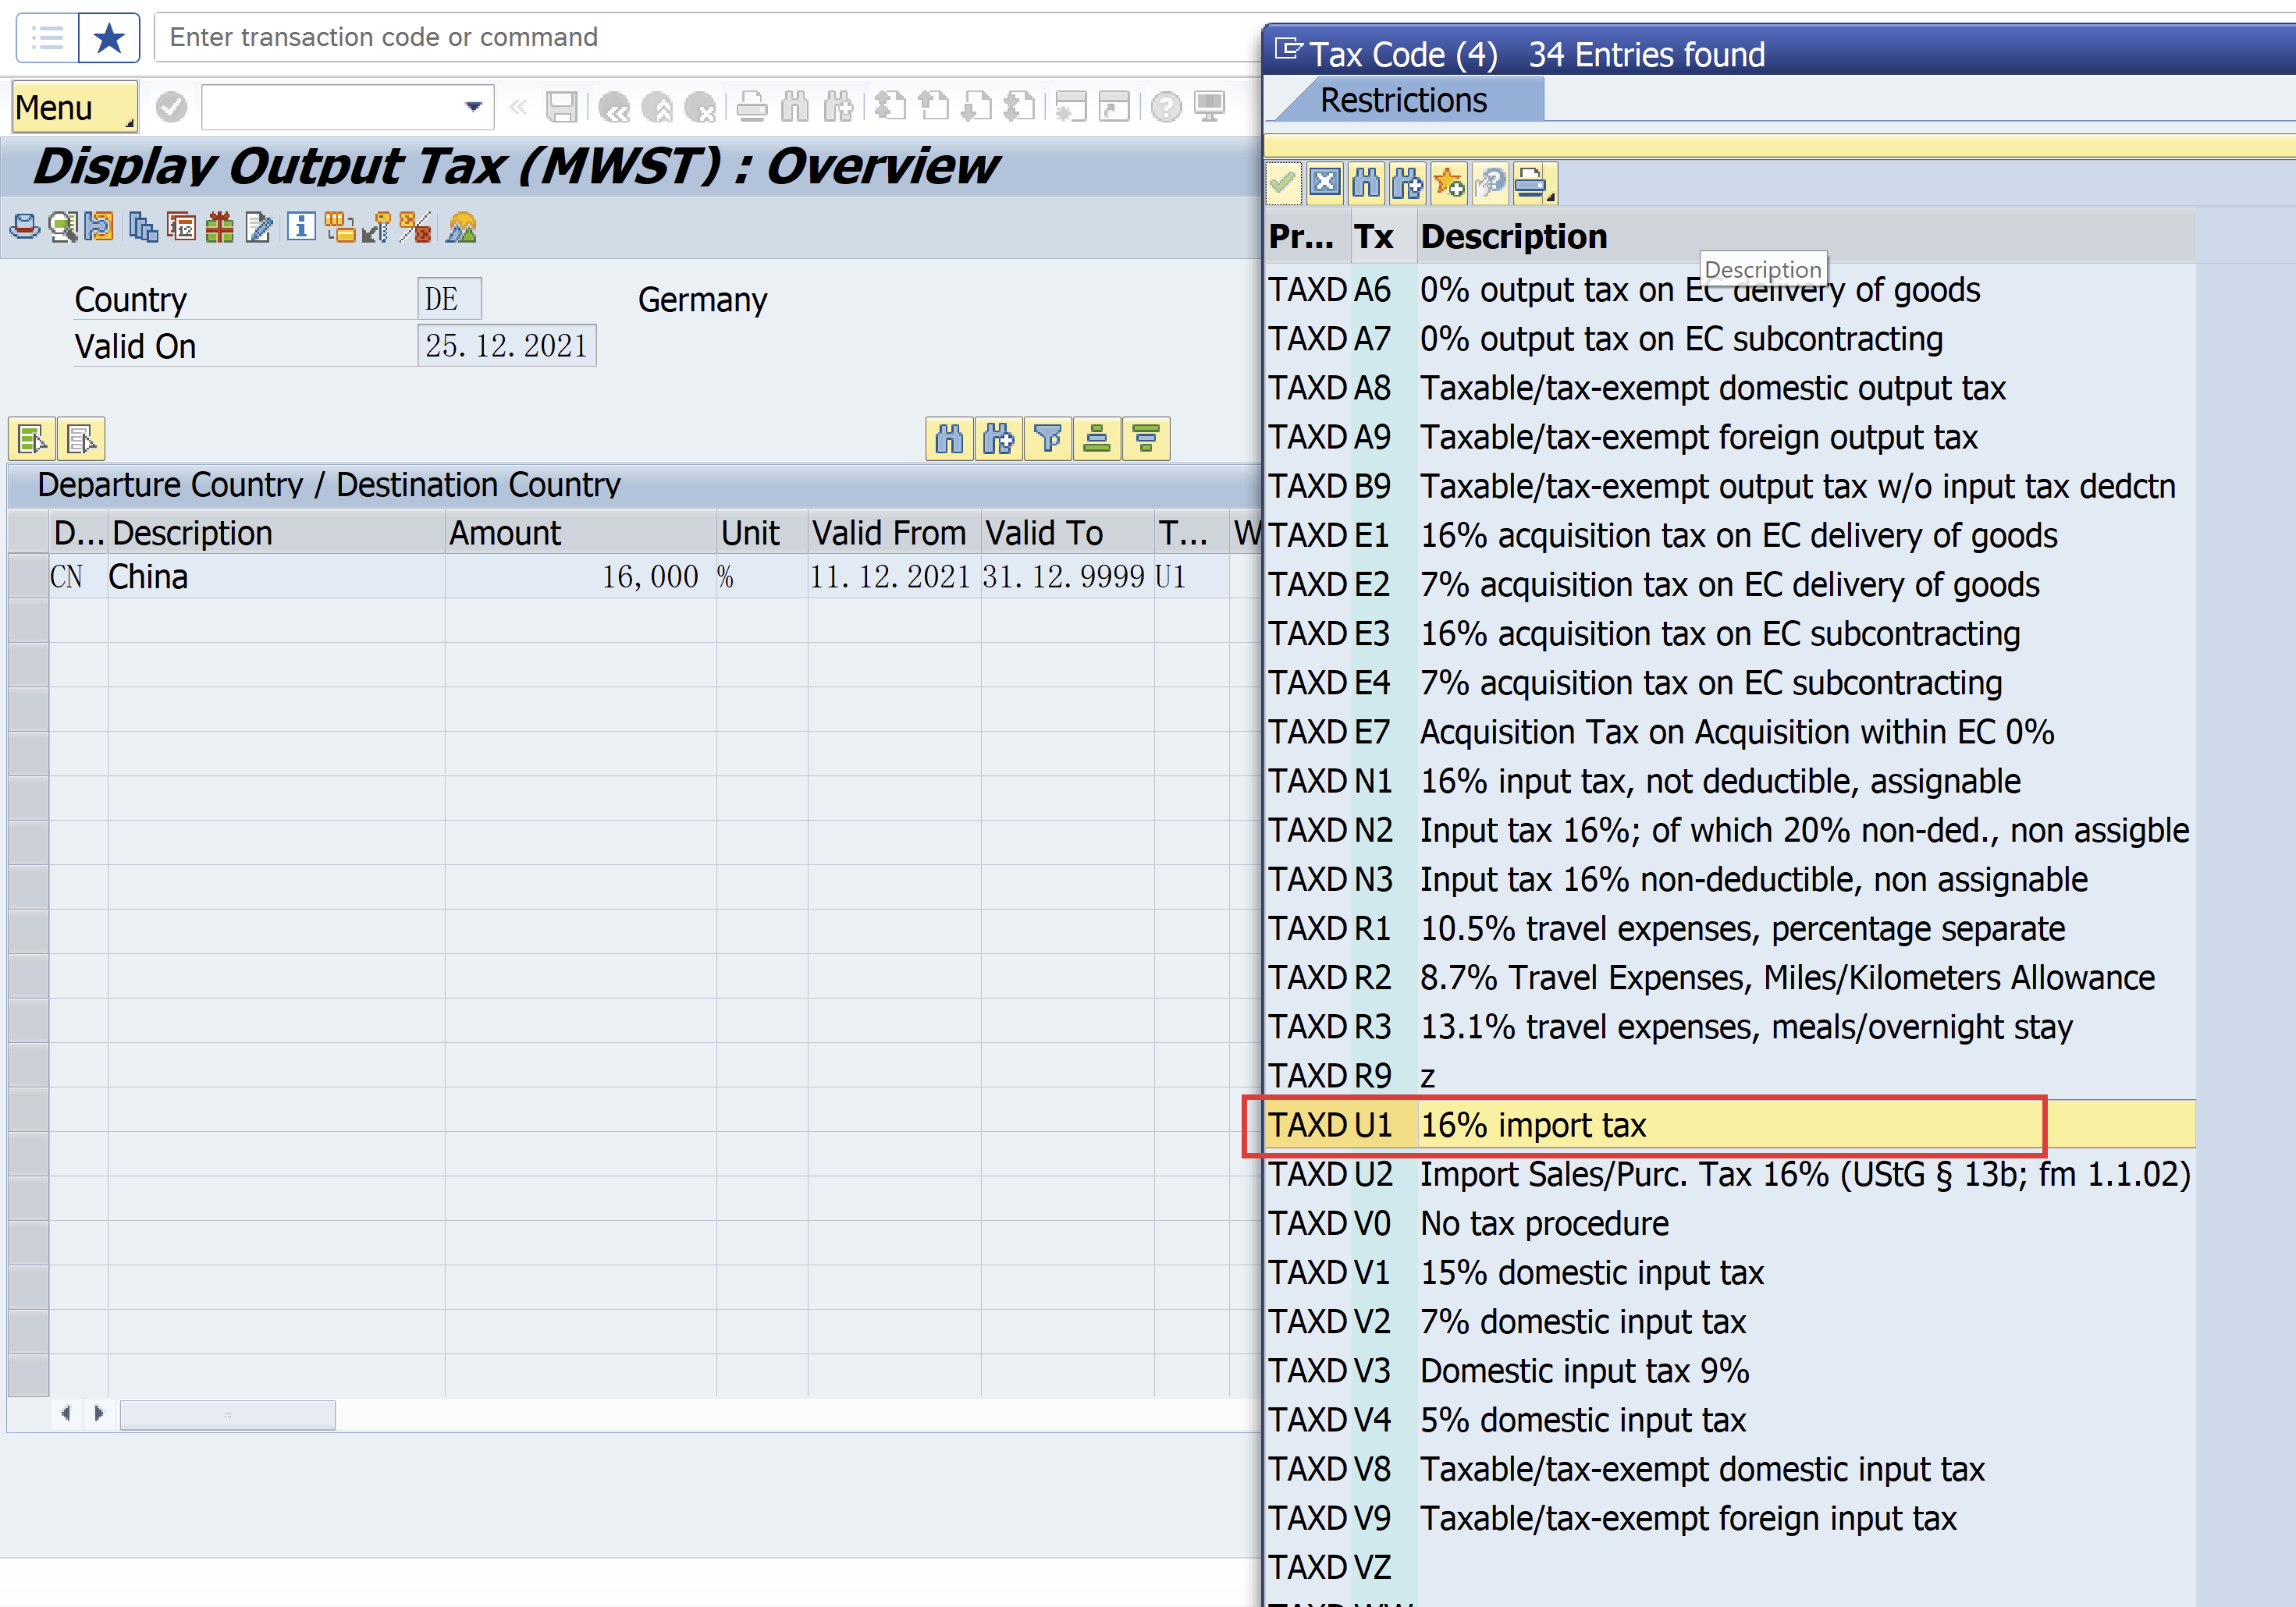Select tax code A6 row

tap(1730, 290)
